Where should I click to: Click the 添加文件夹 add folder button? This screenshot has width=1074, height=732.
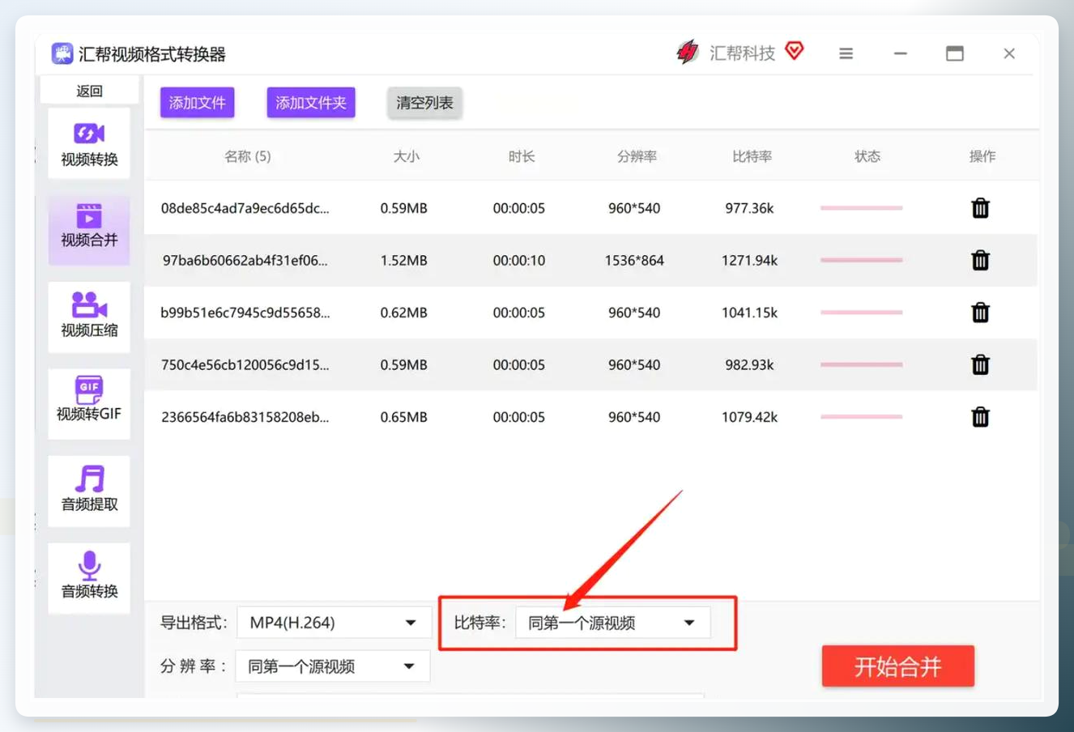click(x=311, y=103)
